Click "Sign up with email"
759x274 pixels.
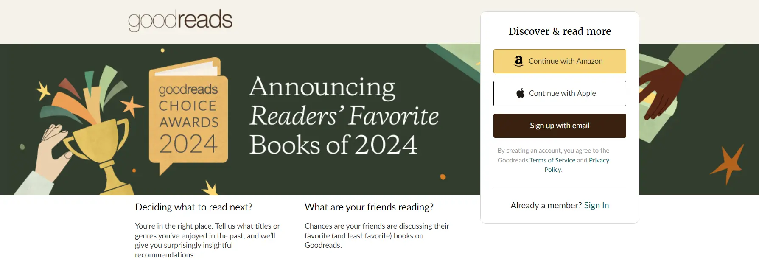point(559,126)
